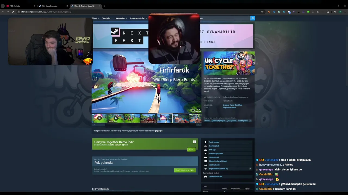Click the Basit Eğlence tag
This screenshot has width=348, height=195.
point(243,121)
